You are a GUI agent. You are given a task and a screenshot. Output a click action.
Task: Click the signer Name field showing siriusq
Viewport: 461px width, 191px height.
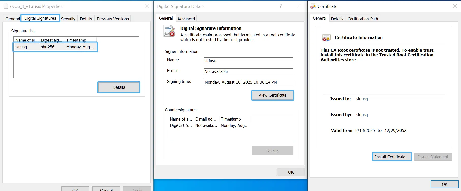coord(249,61)
